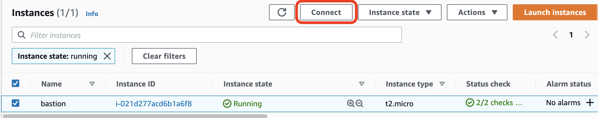Sort by Name column arrow
This screenshot has width=598, height=118.
tap(92, 84)
